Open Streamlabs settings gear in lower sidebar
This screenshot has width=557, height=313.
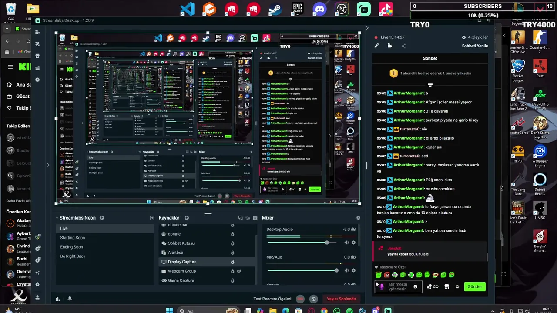tap(38, 284)
